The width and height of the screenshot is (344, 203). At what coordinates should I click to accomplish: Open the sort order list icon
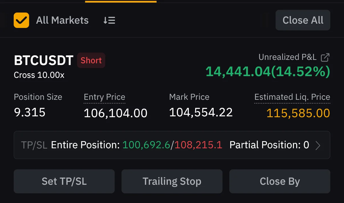(x=109, y=20)
